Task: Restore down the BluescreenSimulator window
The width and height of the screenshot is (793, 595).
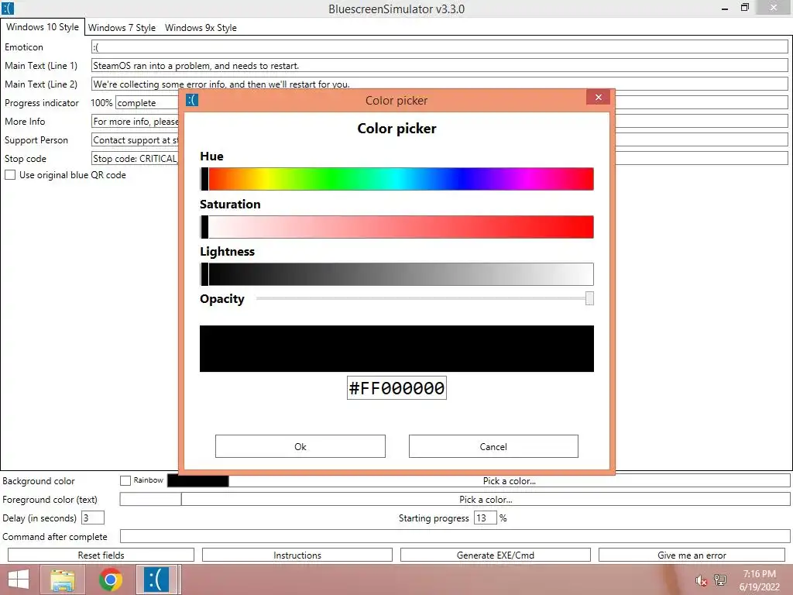Action: click(744, 8)
